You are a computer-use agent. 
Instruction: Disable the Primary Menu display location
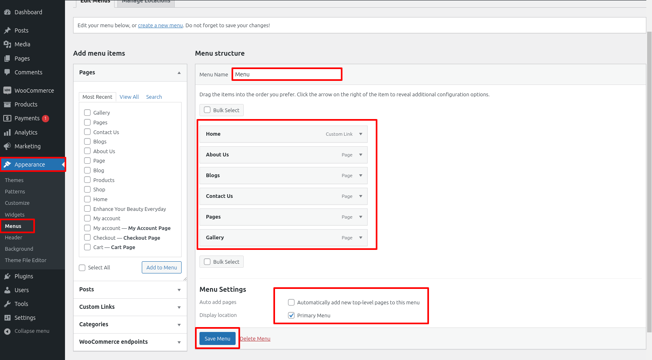pos(291,315)
